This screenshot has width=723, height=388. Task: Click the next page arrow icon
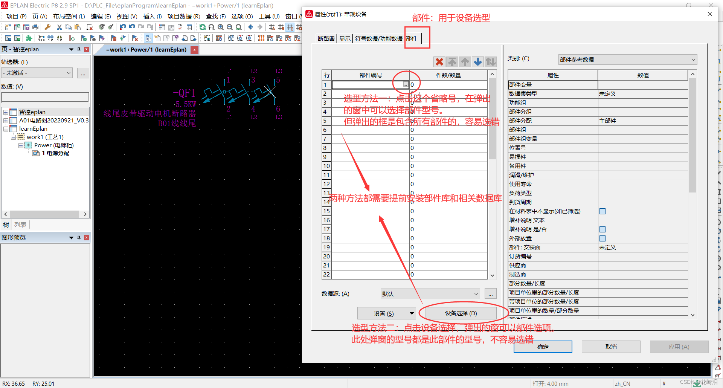pyautogui.click(x=194, y=38)
